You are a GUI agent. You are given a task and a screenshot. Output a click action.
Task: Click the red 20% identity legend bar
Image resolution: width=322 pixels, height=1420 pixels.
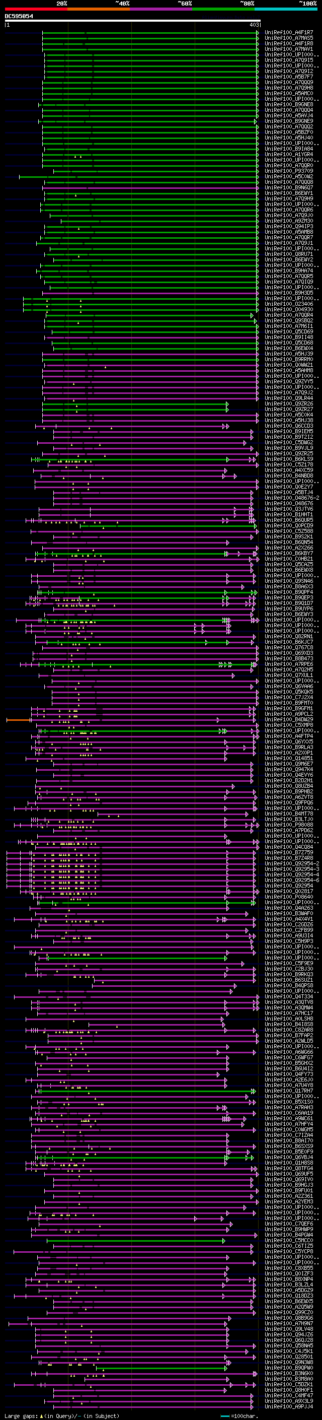click(36, 9)
